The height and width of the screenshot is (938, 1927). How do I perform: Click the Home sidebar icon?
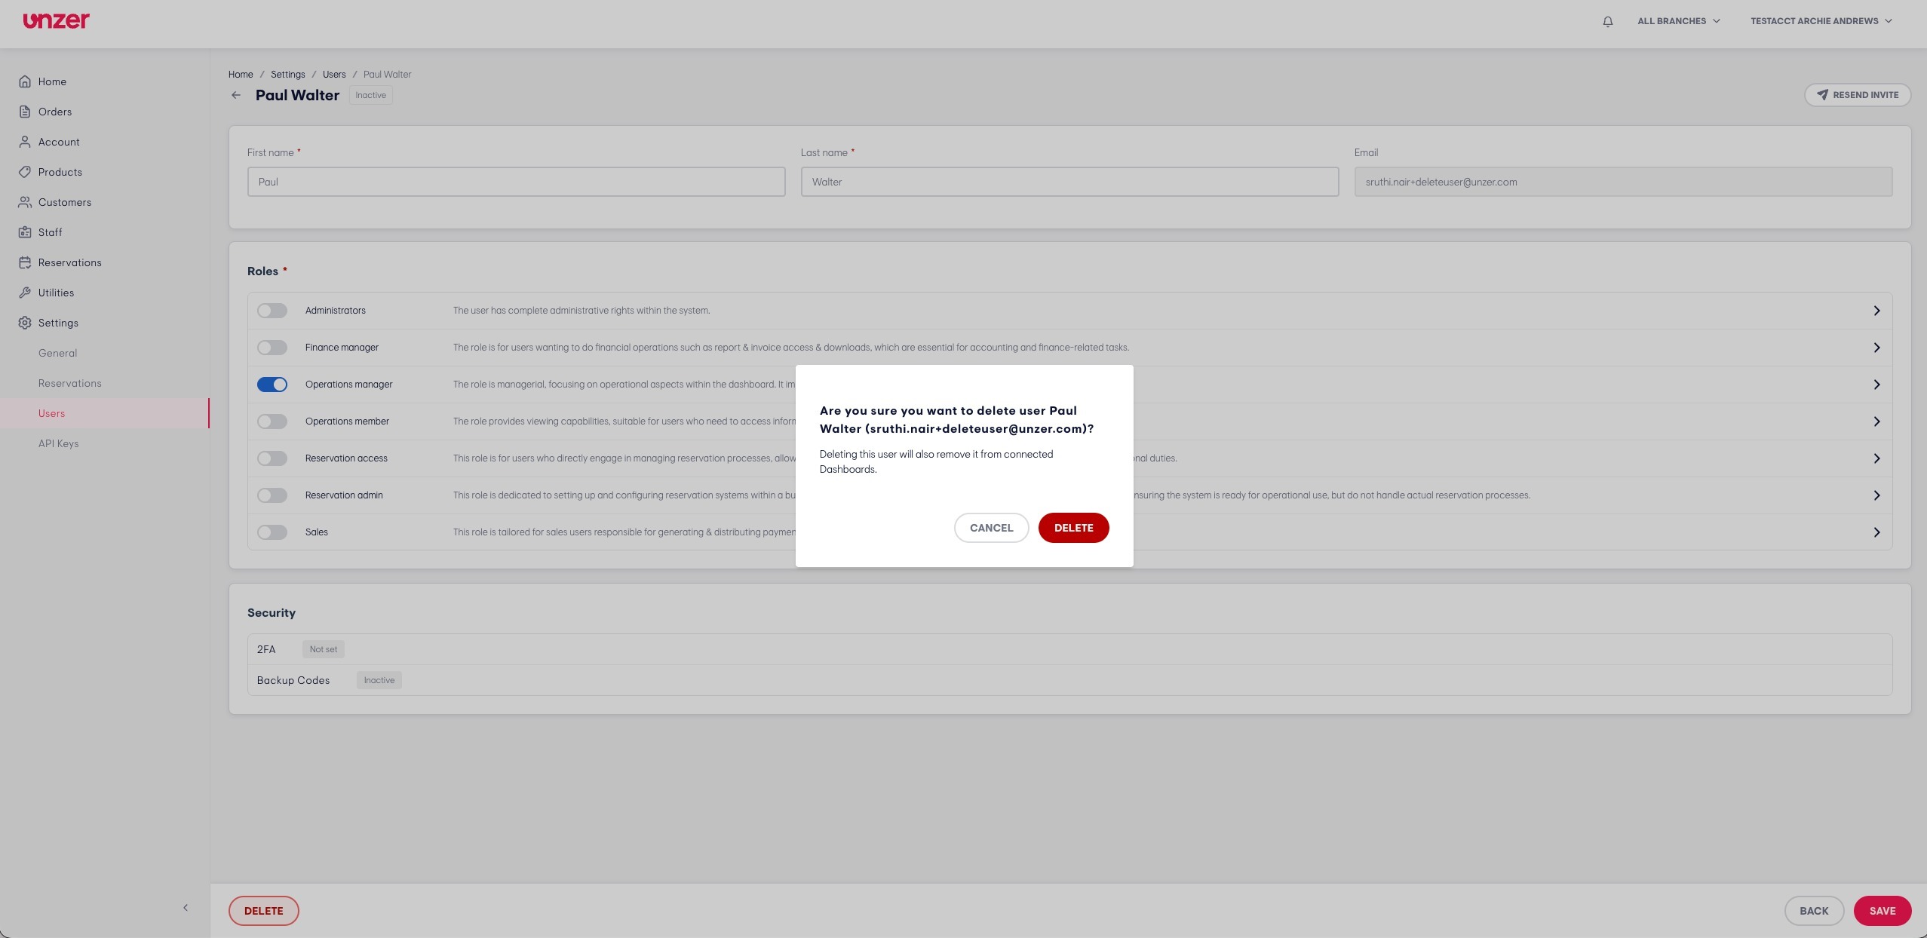(x=25, y=81)
